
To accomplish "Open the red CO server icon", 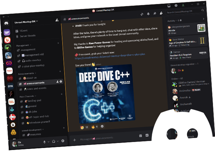I will point(10,78).
